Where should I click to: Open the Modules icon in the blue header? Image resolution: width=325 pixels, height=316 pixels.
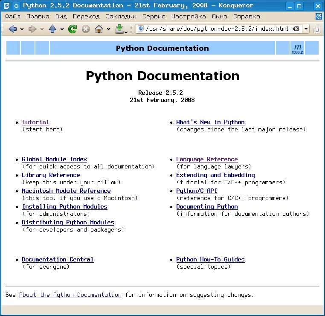coord(297,48)
